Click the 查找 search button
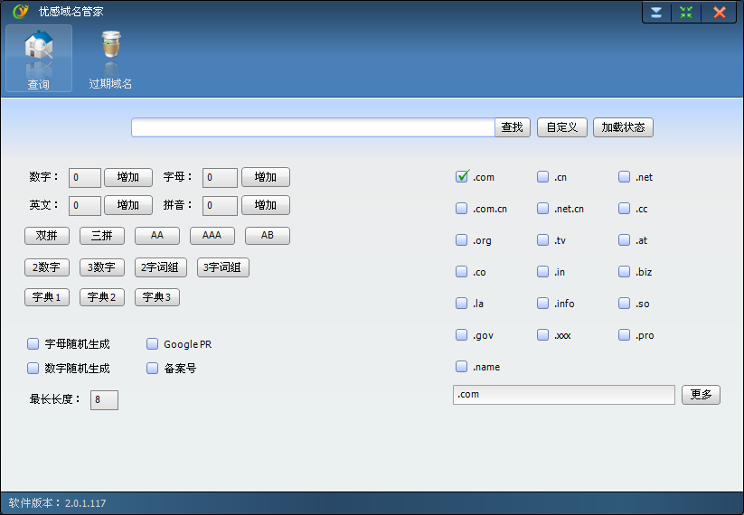The image size is (744, 515). click(513, 127)
